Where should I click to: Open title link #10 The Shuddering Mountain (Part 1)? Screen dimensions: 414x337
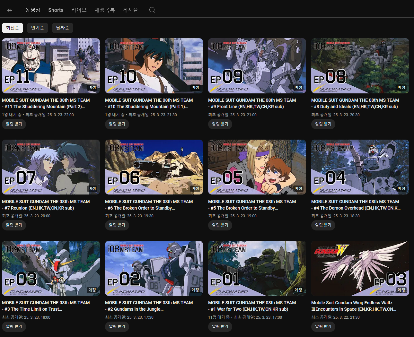coord(149,103)
